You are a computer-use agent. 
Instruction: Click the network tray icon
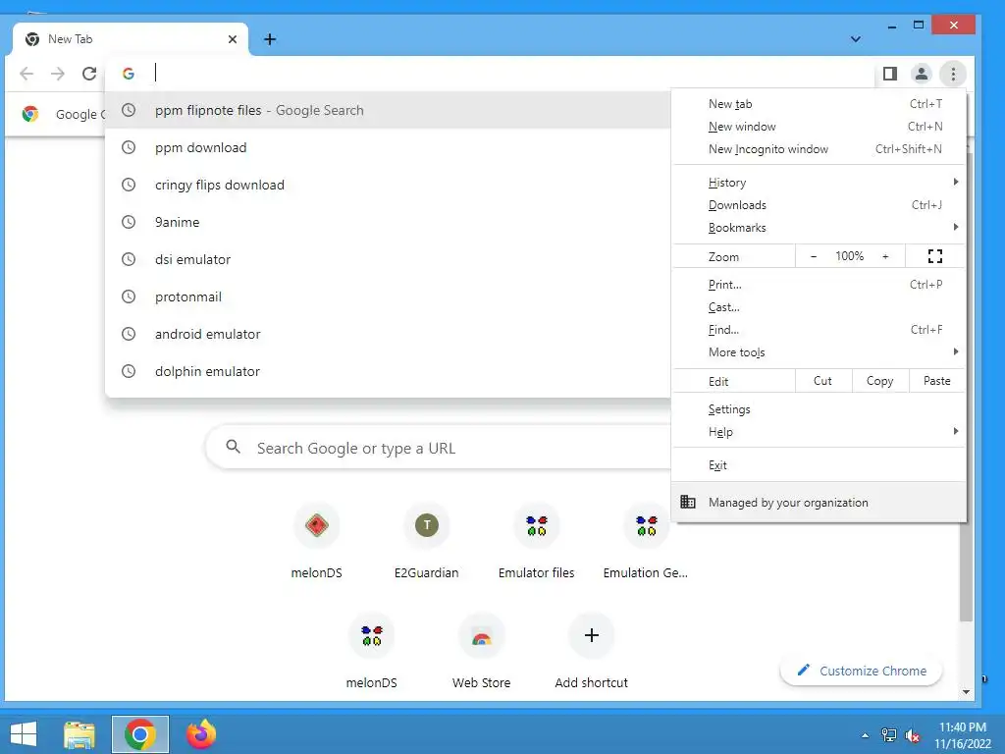(889, 735)
